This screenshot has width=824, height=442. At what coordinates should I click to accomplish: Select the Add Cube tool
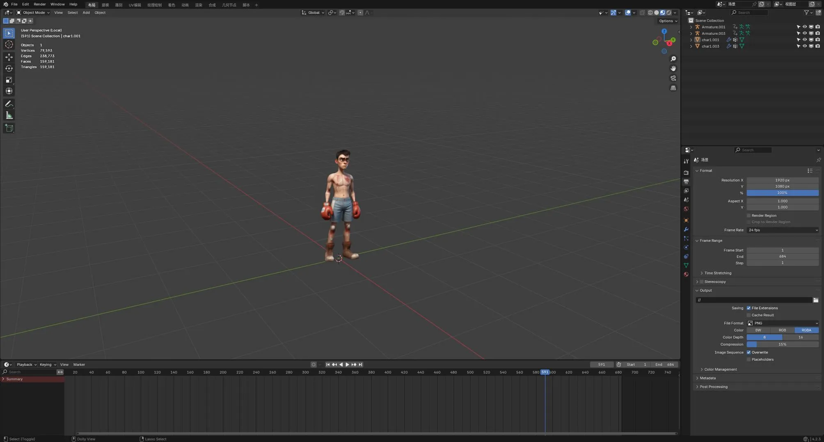point(9,128)
